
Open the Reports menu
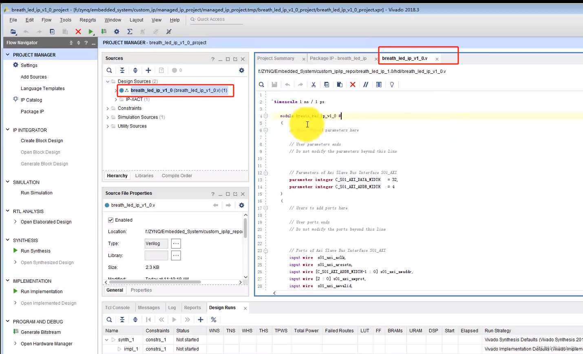click(x=88, y=20)
